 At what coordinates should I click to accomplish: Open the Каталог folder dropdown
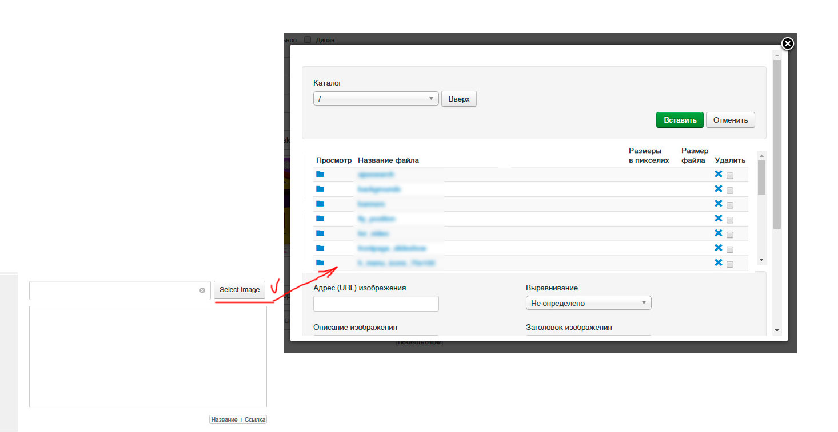tap(376, 99)
